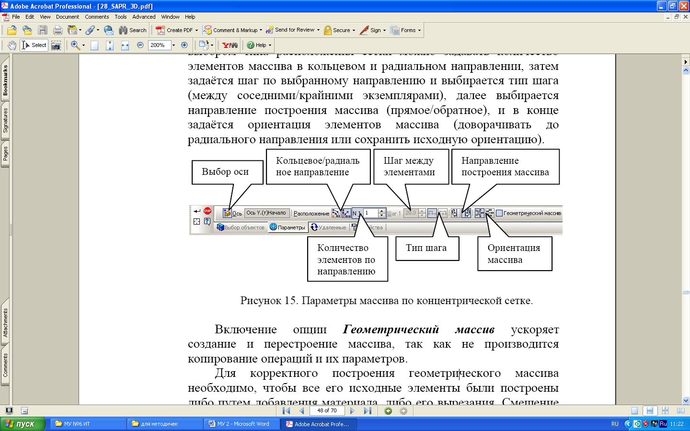The height and width of the screenshot is (431, 690).
Task: Open the Help toolbar dropdown
Action: [259, 45]
